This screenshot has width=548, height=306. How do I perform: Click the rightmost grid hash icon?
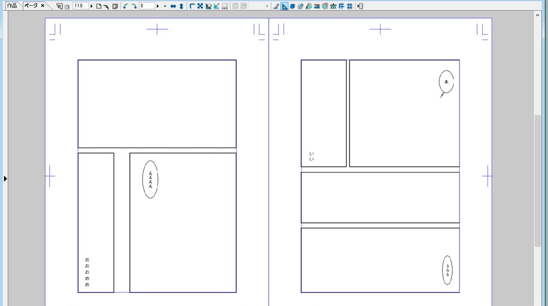(349, 6)
